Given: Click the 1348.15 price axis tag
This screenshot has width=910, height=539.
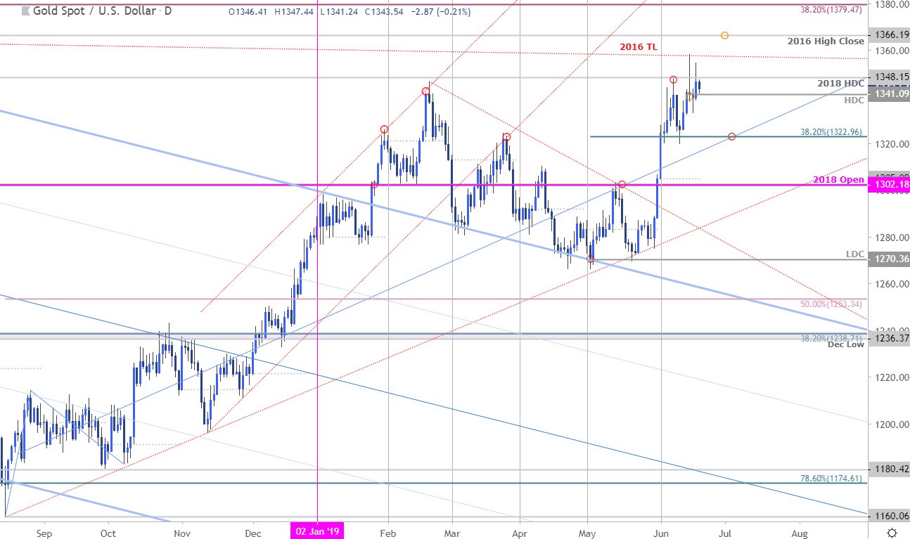Looking at the screenshot, I should click(888, 77).
